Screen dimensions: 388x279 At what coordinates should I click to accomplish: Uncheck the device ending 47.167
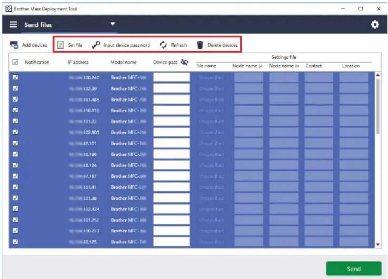pyautogui.click(x=15, y=176)
